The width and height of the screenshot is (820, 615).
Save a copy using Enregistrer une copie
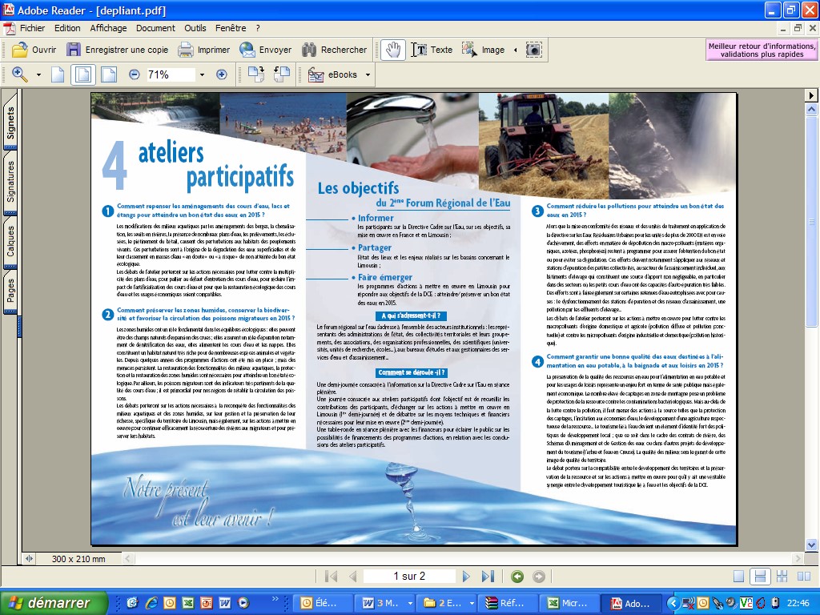118,50
